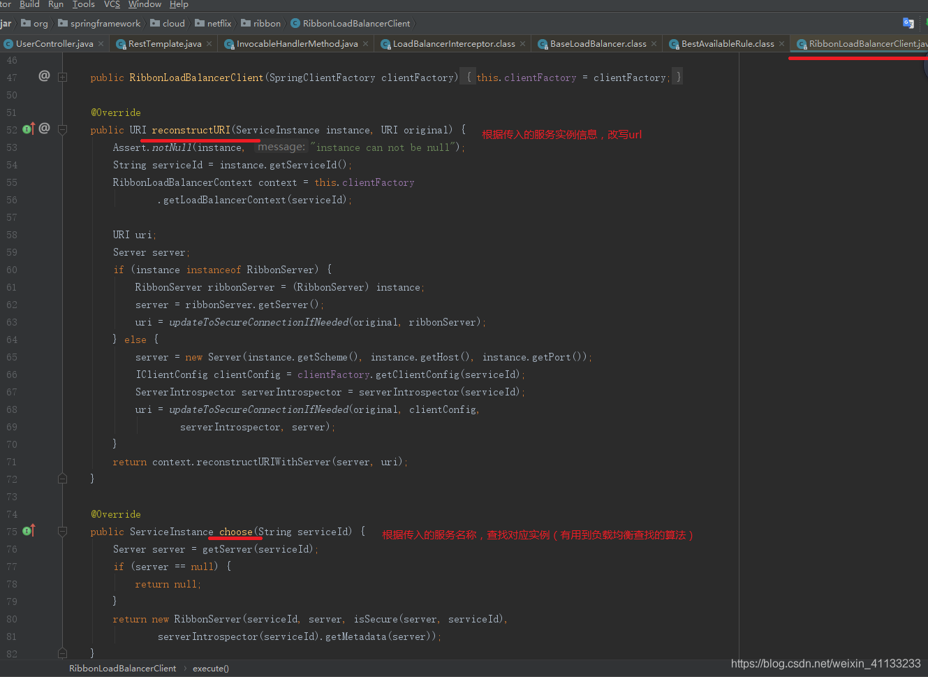This screenshot has width=928, height=677.
Task: Click line number 60 in the gutter
Action: point(12,270)
